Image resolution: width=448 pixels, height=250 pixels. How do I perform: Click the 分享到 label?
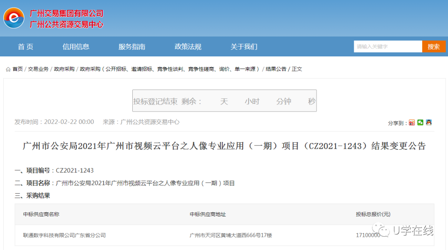[x=397, y=123]
